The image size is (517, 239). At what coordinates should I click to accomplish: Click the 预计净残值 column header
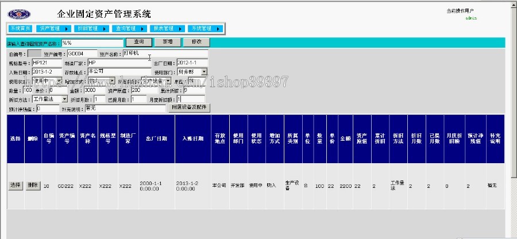click(476, 138)
